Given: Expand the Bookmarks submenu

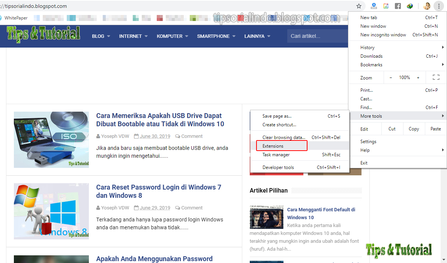Looking at the screenshot, I should (371, 64).
